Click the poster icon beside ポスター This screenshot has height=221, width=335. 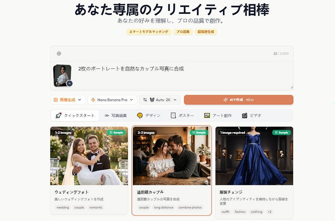(173, 116)
